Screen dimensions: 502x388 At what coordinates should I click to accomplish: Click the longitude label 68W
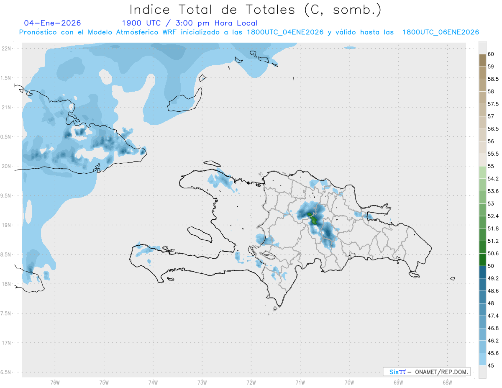[447, 383]
